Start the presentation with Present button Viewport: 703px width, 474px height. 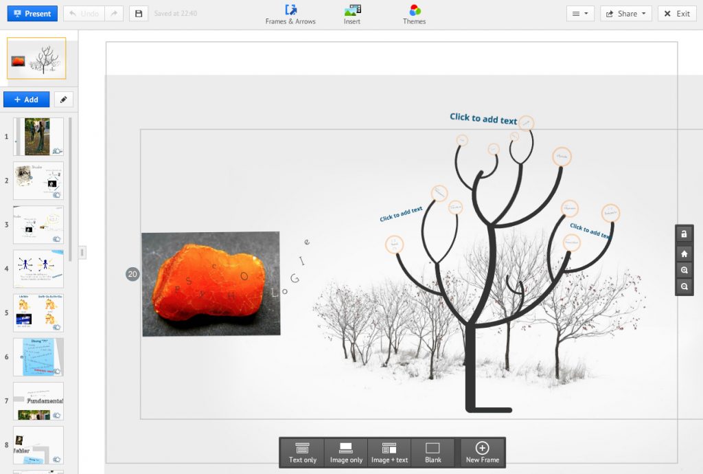(32, 14)
